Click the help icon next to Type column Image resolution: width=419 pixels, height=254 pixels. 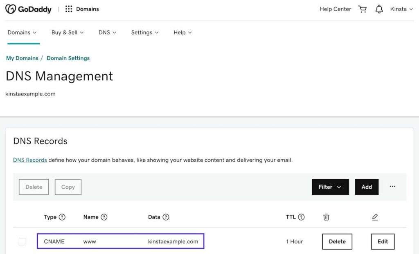point(62,217)
